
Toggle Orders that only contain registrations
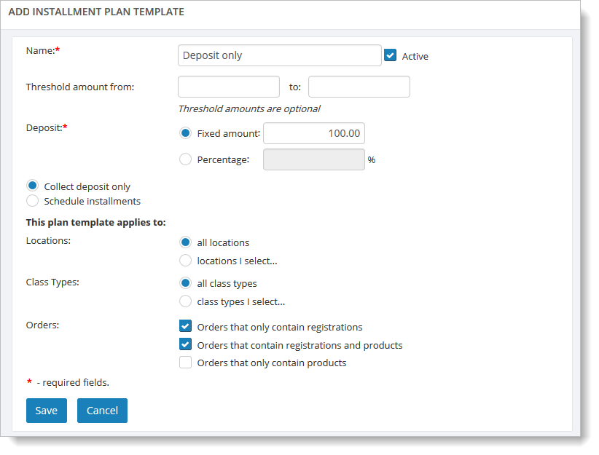tap(186, 327)
